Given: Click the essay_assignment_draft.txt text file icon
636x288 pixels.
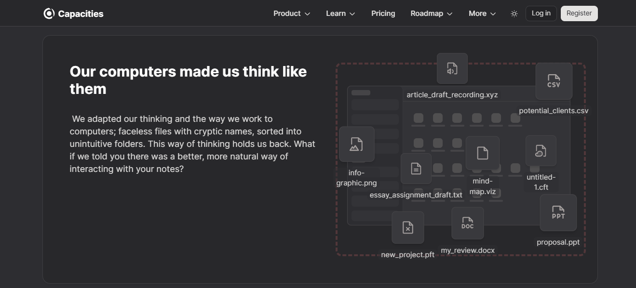Looking at the screenshot, I should (x=416, y=169).
